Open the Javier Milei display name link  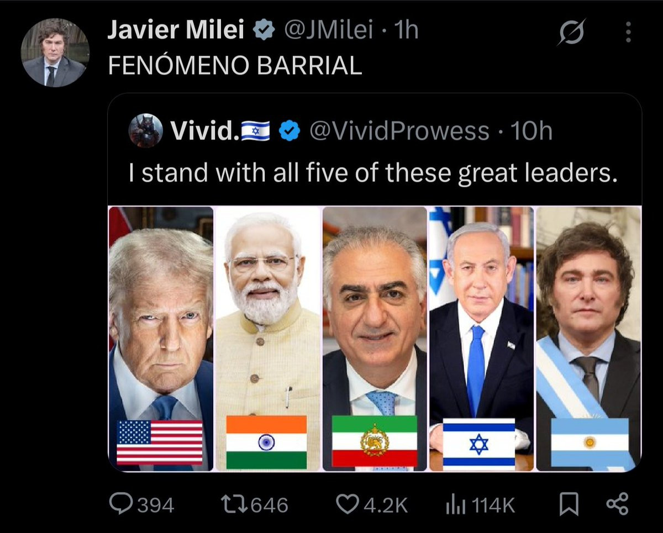tap(176, 31)
